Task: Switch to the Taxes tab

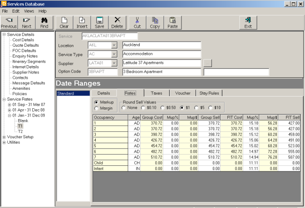Action: click(156, 93)
